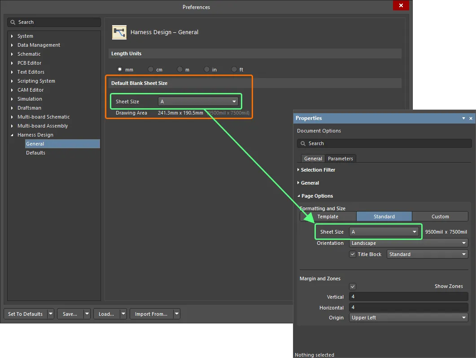Open the Title Block style dropdown

tap(427, 254)
